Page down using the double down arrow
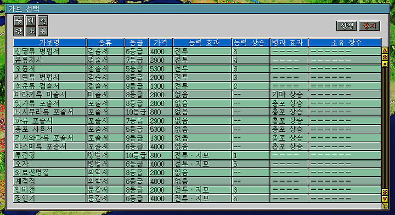This screenshot has height=215, width=395. click(x=385, y=192)
